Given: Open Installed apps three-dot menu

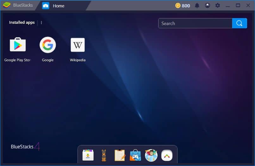Looking at the screenshot, I should [41, 23].
